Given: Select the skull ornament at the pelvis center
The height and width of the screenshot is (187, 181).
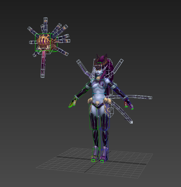Looking at the screenshot, I should [98, 104].
